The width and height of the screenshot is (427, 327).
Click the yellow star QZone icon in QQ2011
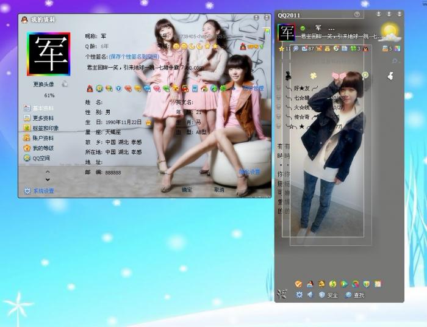click(x=282, y=49)
